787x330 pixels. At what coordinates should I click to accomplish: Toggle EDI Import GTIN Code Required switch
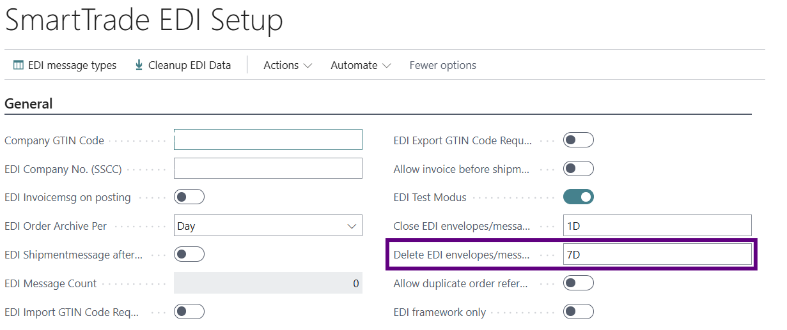coord(189,311)
